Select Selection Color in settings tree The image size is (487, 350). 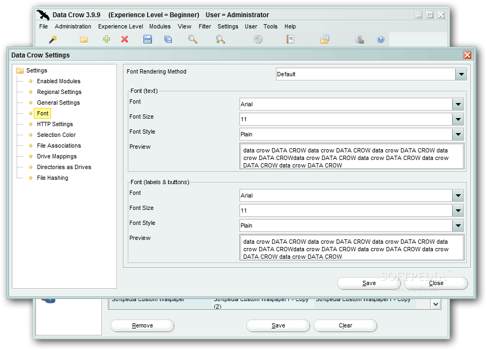click(x=56, y=135)
